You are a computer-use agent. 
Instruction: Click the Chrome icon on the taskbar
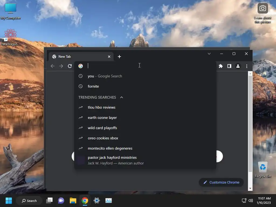coord(85,201)
